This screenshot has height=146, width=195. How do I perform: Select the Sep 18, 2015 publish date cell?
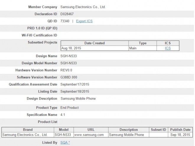180,135
